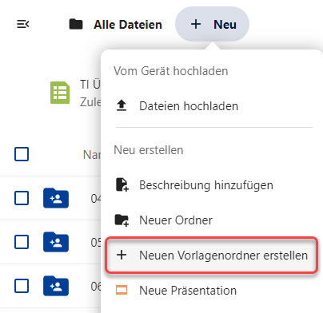Viewport: 323px width, 313px height.
Task: Click the Alle Dateien folder icon
Action: coord(76,24)
